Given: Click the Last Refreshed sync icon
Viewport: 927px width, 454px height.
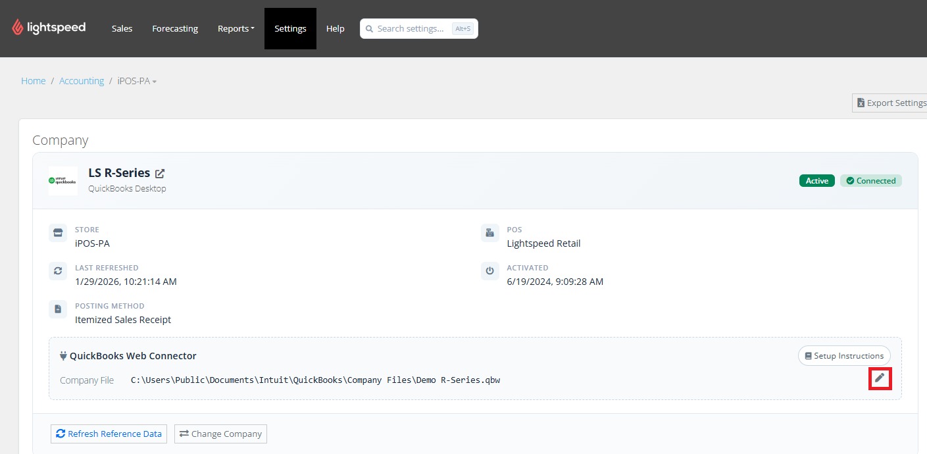Looking at the screenshot, I should (58, 271).
